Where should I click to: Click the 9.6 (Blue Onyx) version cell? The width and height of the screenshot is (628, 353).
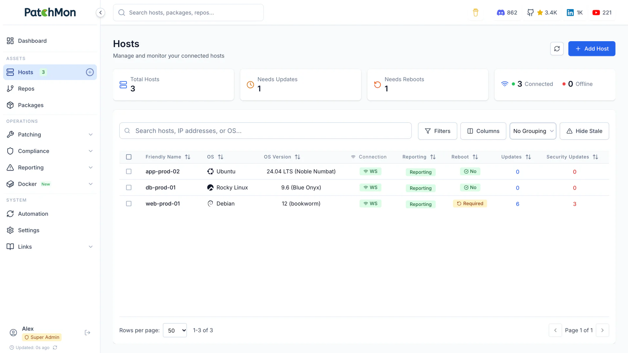pyautogui.click(x=301, y=188)
